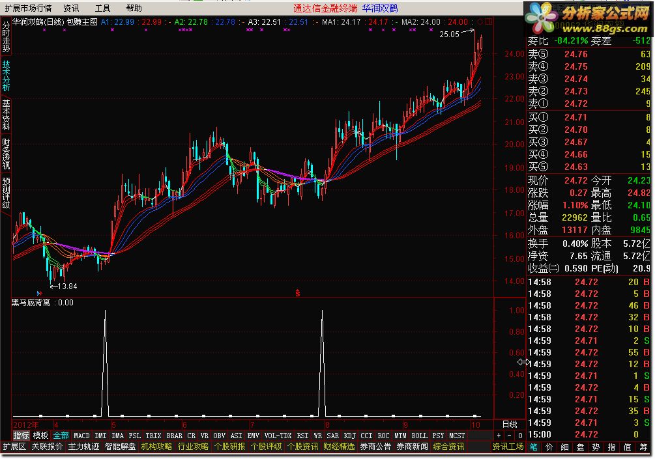The width and height of the screenshot is (655, 459).
Task: Switch indicator to DMA
Action: click(117, 435)
